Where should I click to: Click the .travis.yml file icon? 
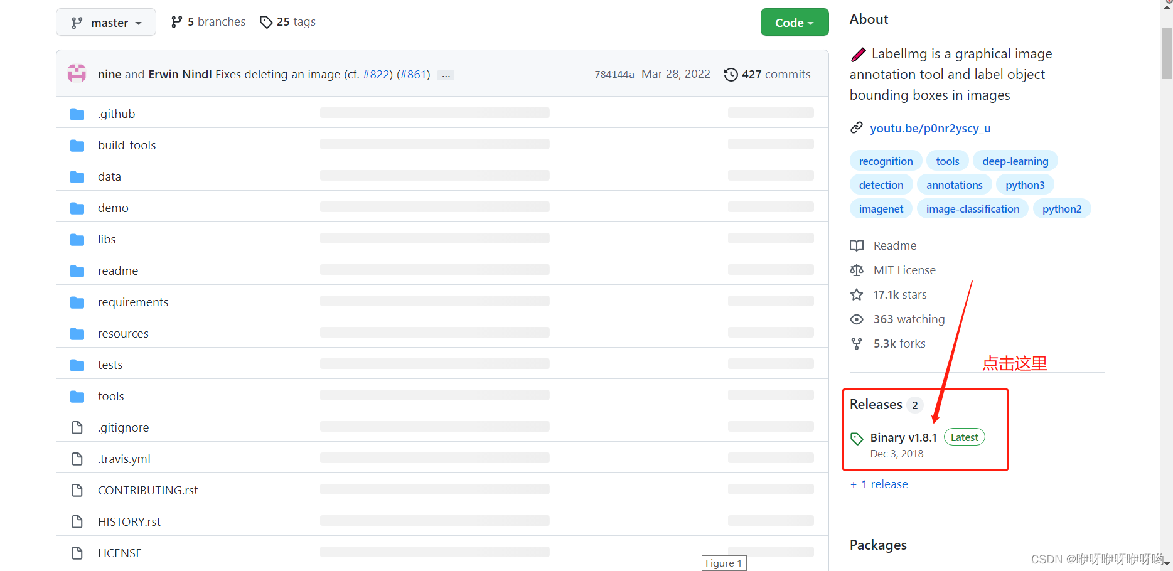click(77, 459)
